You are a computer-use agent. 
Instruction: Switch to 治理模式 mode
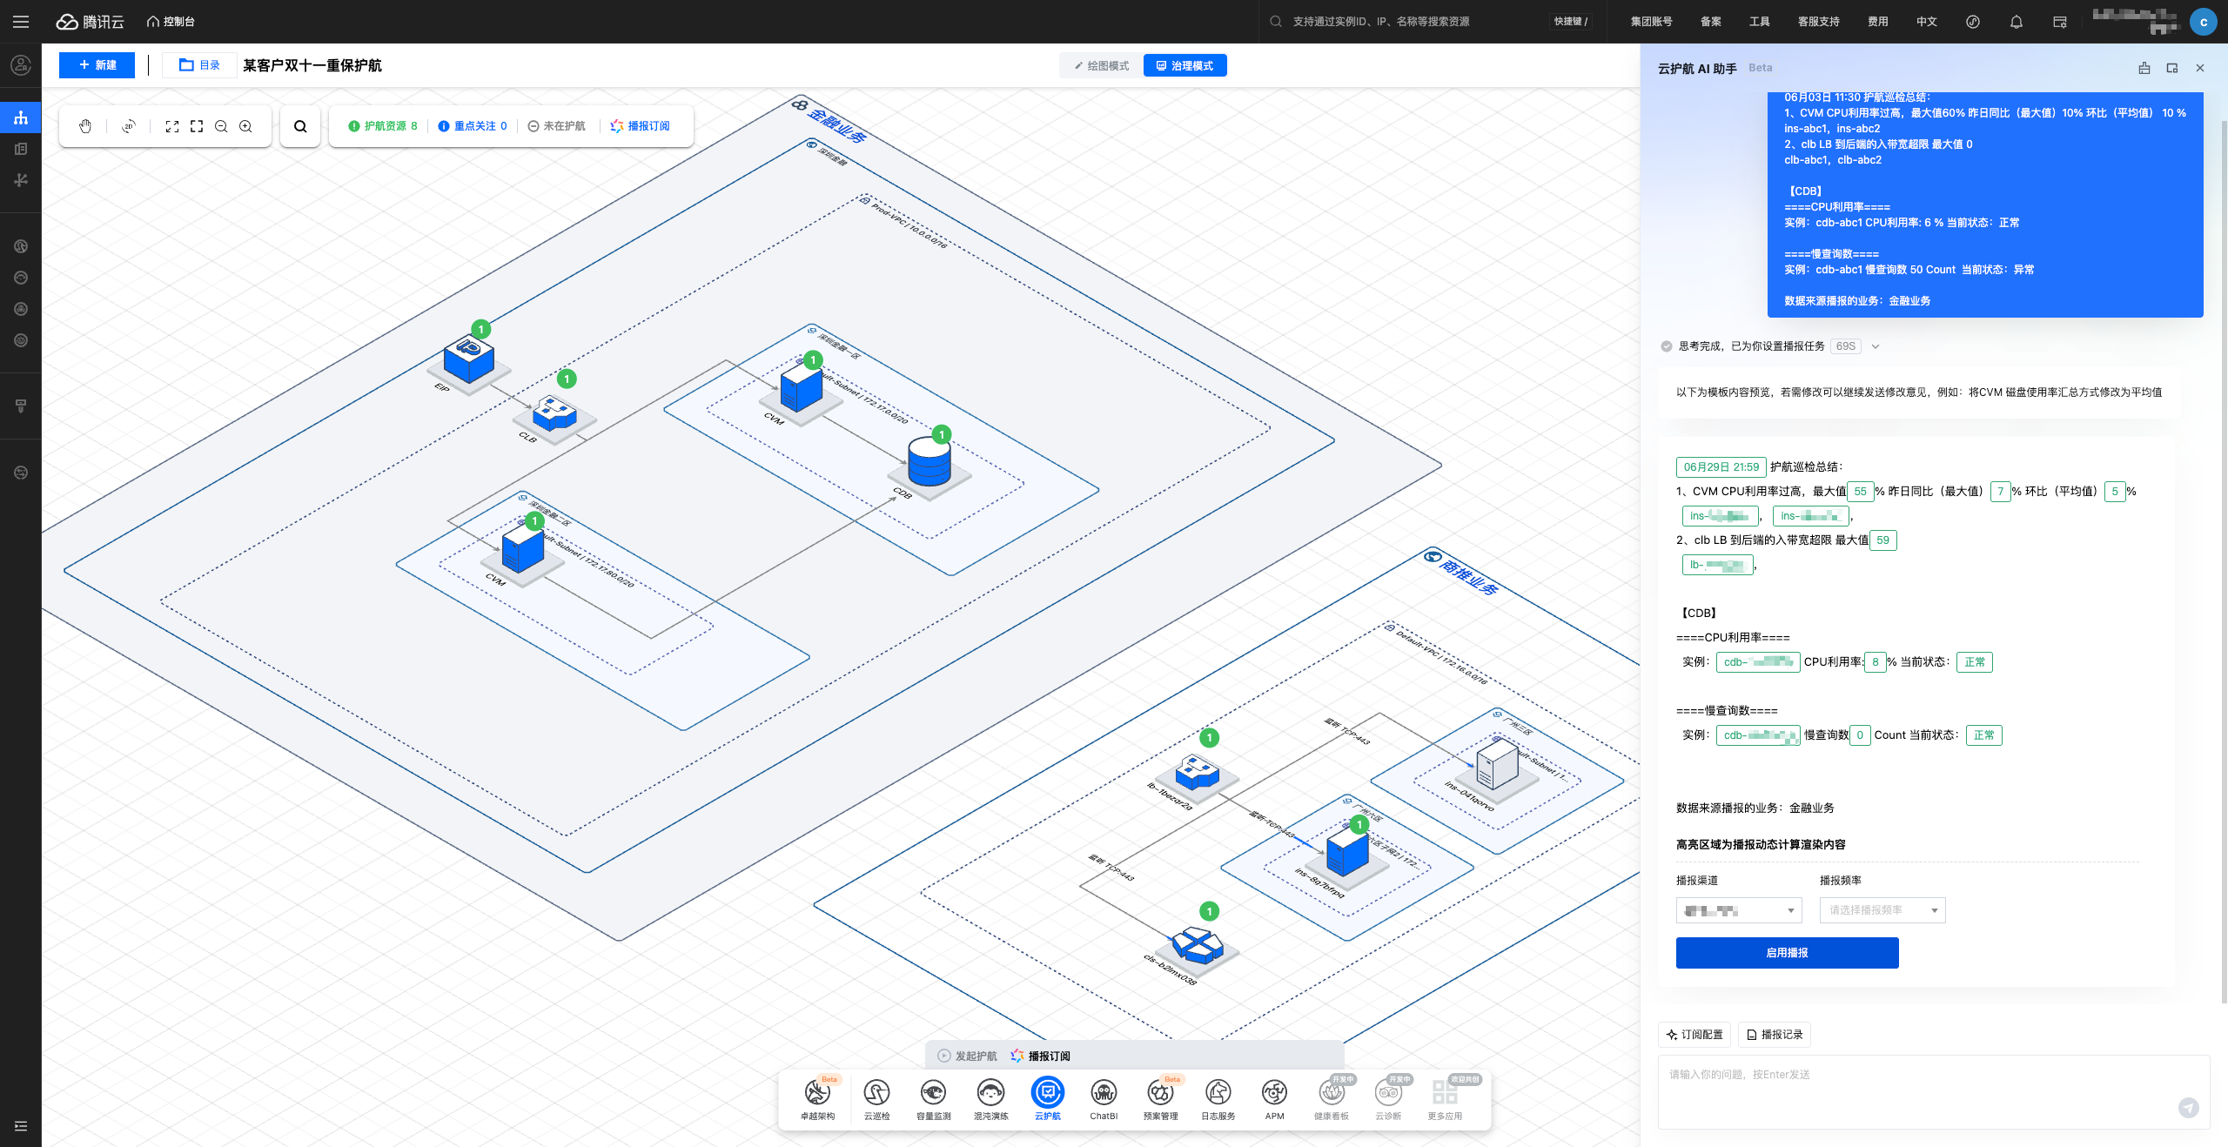1184,66
